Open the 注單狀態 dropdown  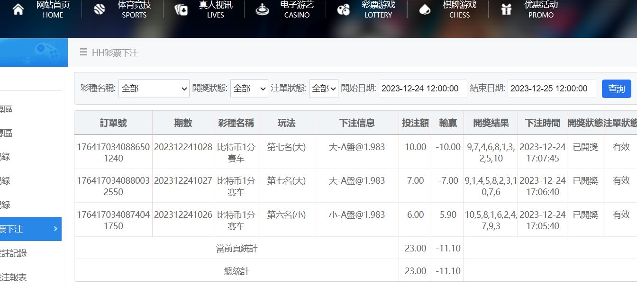coord(323,89)
